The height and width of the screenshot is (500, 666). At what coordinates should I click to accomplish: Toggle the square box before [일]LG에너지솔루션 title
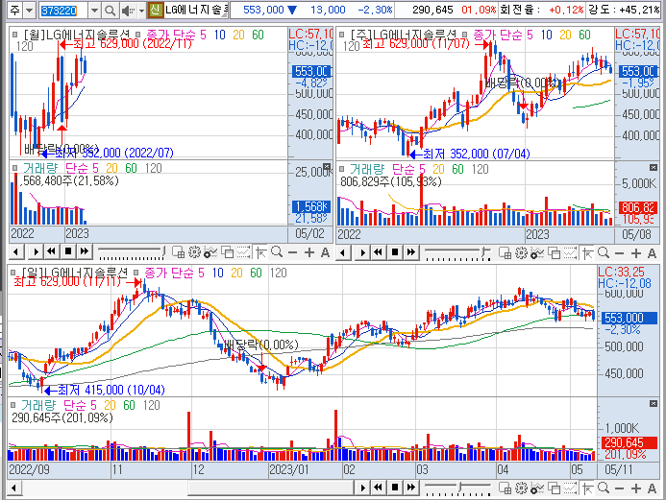click(x=13, y=272)
